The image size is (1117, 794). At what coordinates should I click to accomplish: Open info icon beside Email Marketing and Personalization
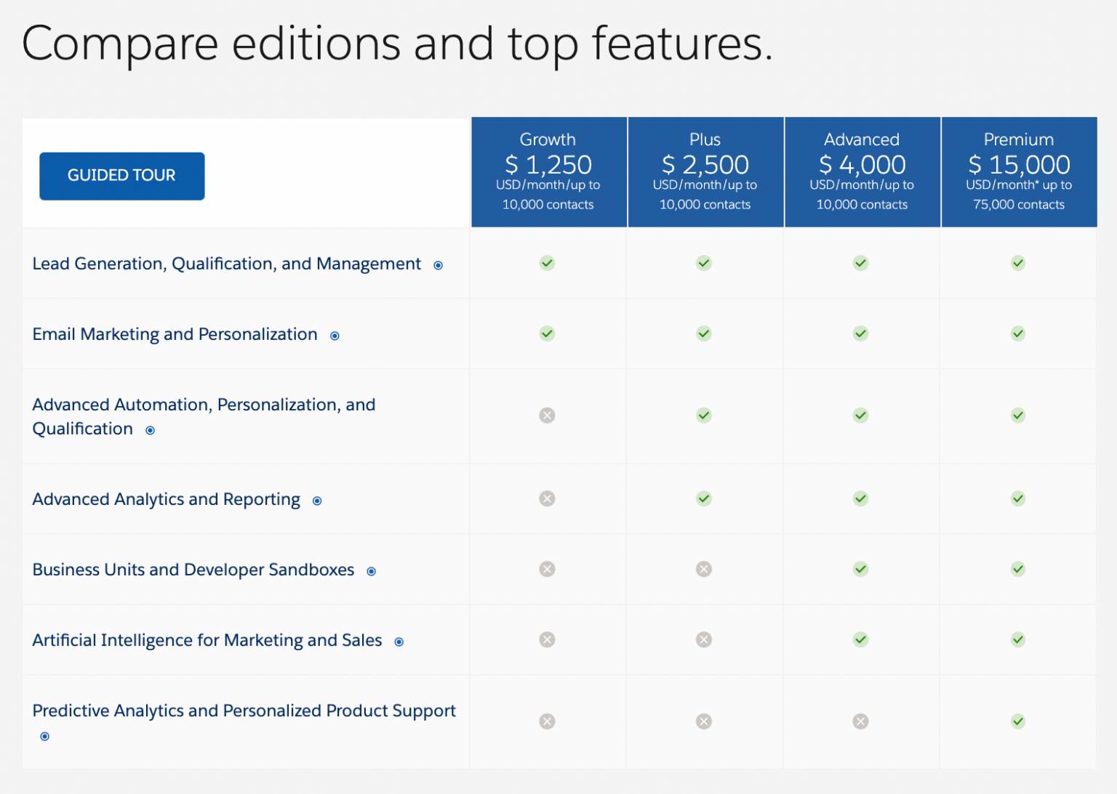335,336
